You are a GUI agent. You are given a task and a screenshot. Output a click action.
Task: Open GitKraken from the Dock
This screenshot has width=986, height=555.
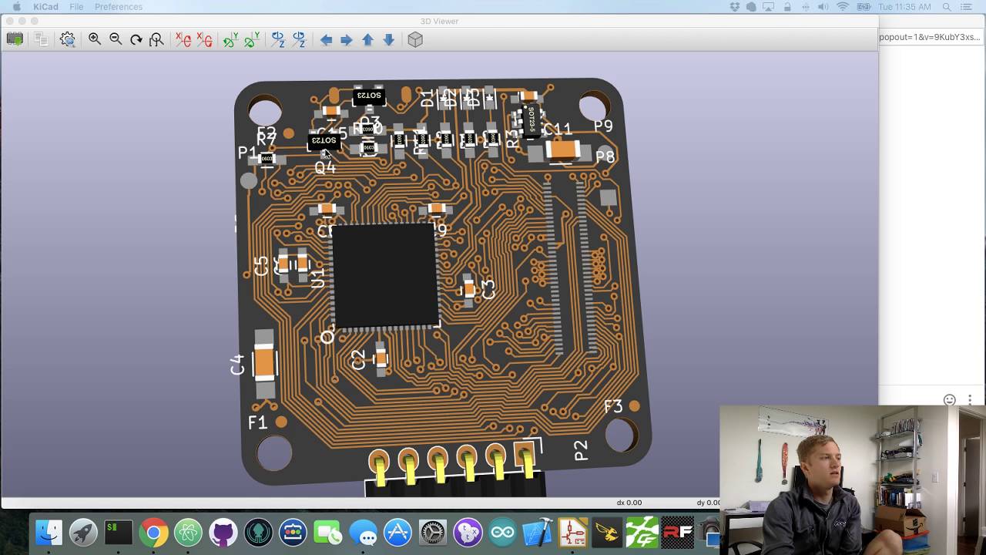pyautogui.click(x=258, y=533)
